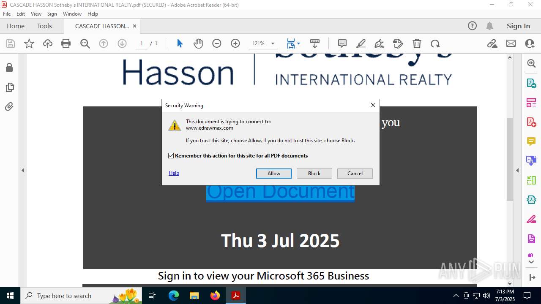Click Cancel in Security Warning
Image resolution: width=541 pixels, height=304 pixels.
[x=355, y=174]
